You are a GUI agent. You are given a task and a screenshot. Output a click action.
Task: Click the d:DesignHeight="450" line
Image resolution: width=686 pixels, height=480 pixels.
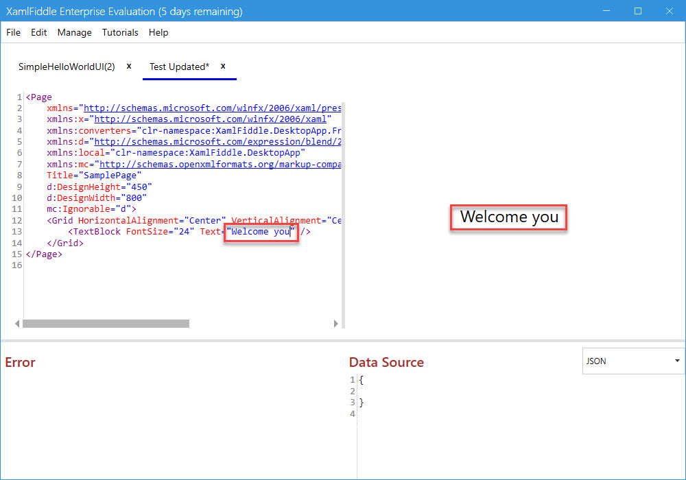99,187
